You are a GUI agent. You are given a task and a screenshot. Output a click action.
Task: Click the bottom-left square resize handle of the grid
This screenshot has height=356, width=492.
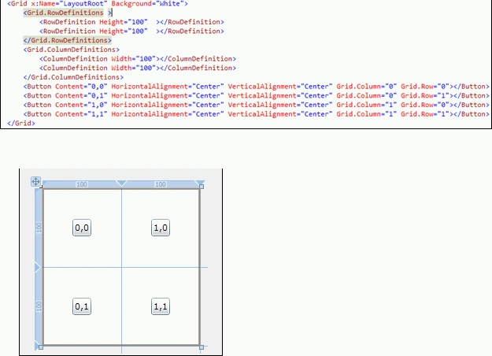coord(41,347)
